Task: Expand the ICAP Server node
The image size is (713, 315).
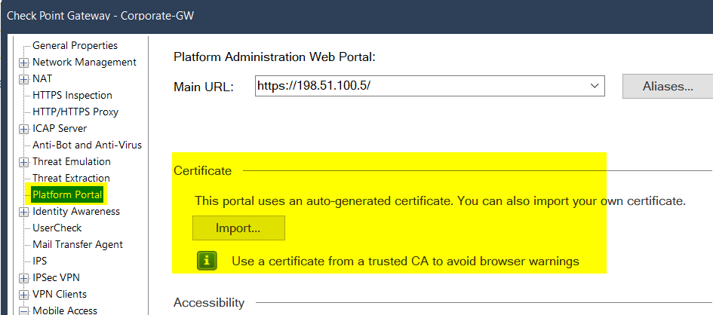Action: tap(23, 130)
